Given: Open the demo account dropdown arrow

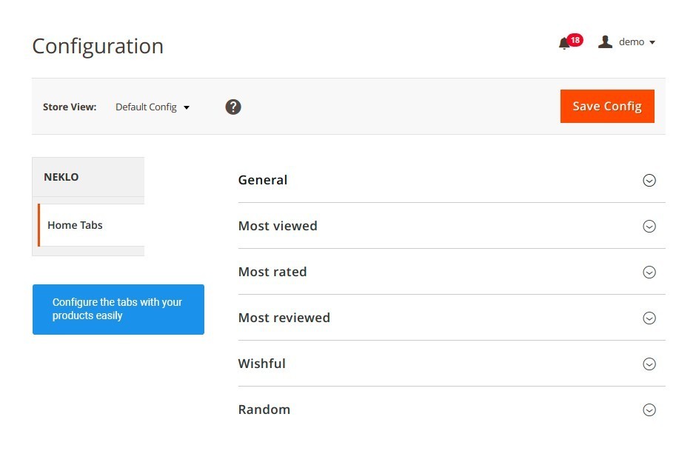Looking at the screenshot, I should click(652, 42).
